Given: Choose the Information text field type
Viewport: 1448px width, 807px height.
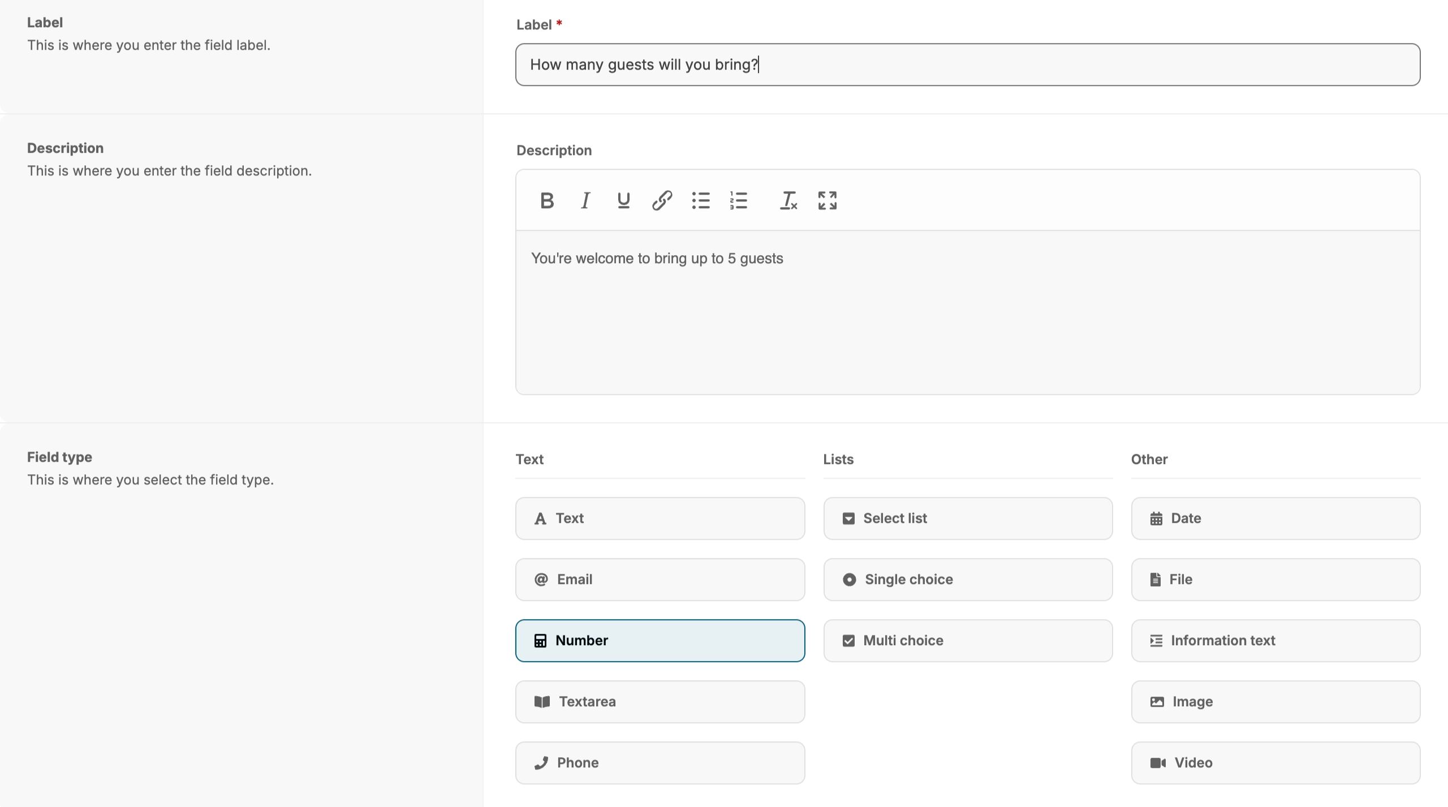Looking at the screenshot, I should pos(1275,641).
